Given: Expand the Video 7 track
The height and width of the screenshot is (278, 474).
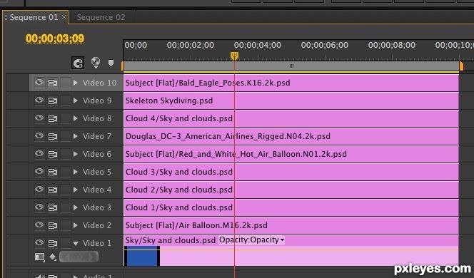Looking at the screenshot, I should pyautogui.click(x=76, y=136).
